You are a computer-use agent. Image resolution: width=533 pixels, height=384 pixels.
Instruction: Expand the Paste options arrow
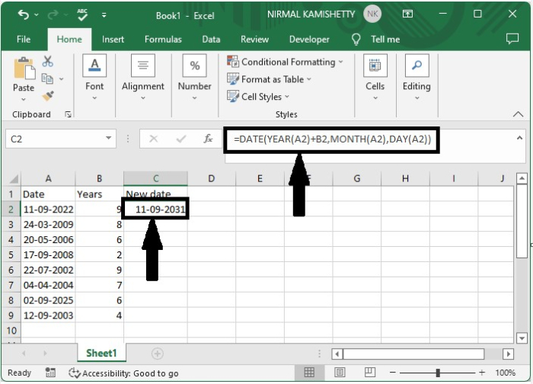(24, 99)
